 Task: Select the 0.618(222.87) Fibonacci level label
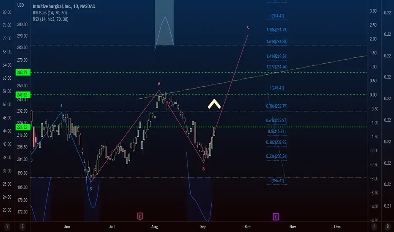click(x=276, y=121)
